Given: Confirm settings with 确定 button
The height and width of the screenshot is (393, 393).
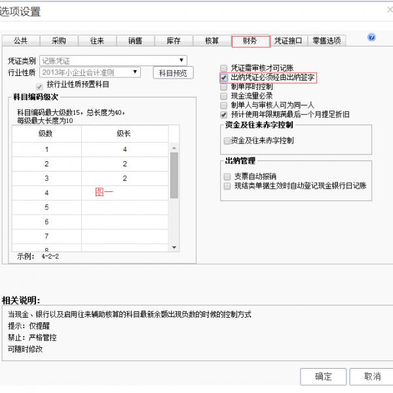Looking at the screenshot, I should coord(323,377).
